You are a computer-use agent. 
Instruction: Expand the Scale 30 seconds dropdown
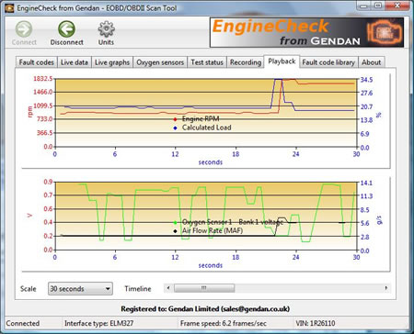pyautogui.click(x=80, y=288)
